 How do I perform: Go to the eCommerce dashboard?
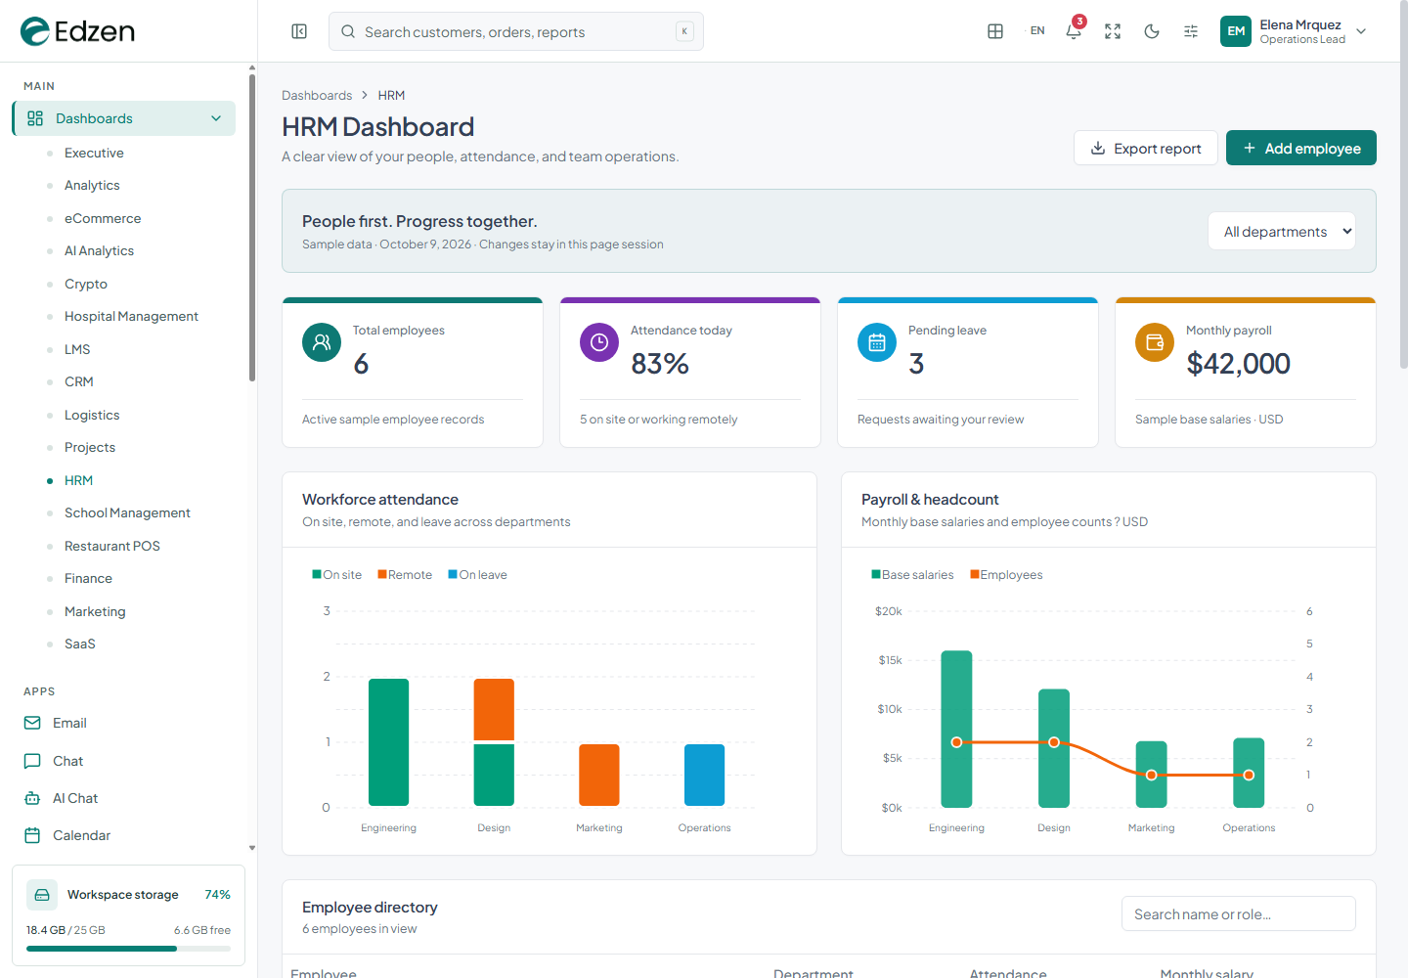tap(103, 218)
